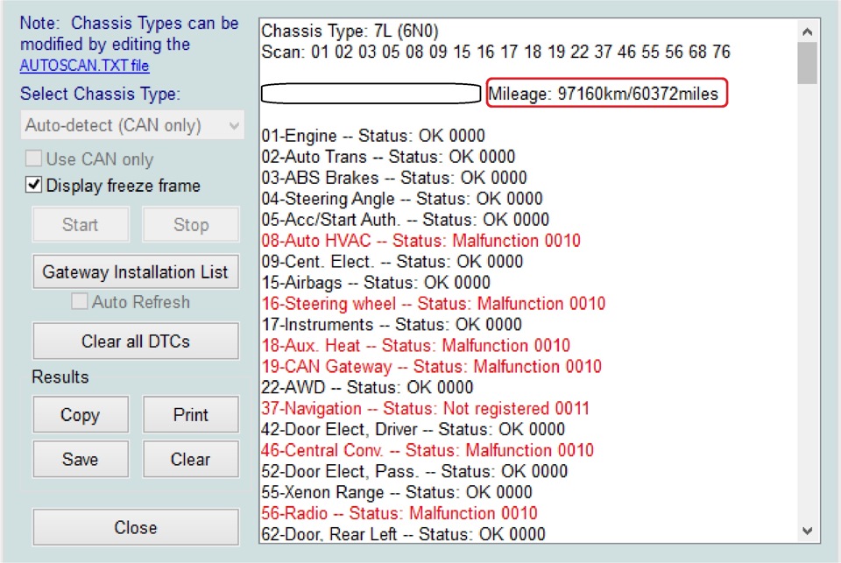Select 08-Auto HVAC Malfunction row
This screenshot has width=841, height=563.
tap(421, 240)
